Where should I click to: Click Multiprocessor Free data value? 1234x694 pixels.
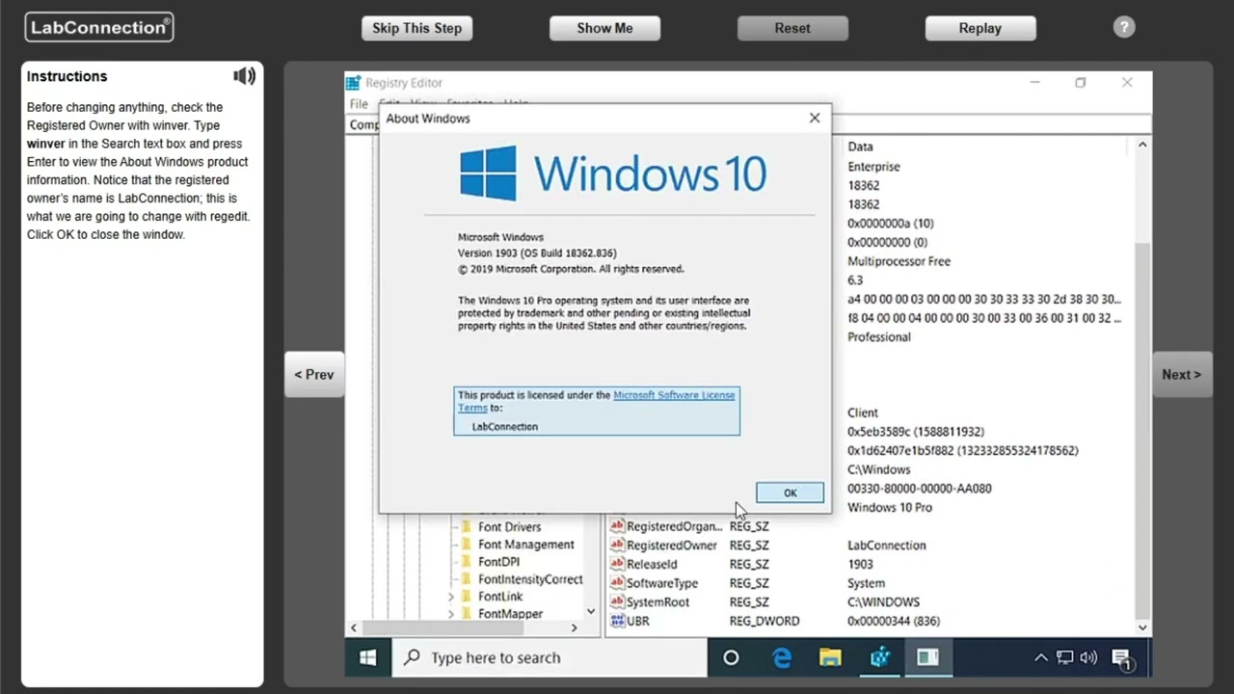899,261
